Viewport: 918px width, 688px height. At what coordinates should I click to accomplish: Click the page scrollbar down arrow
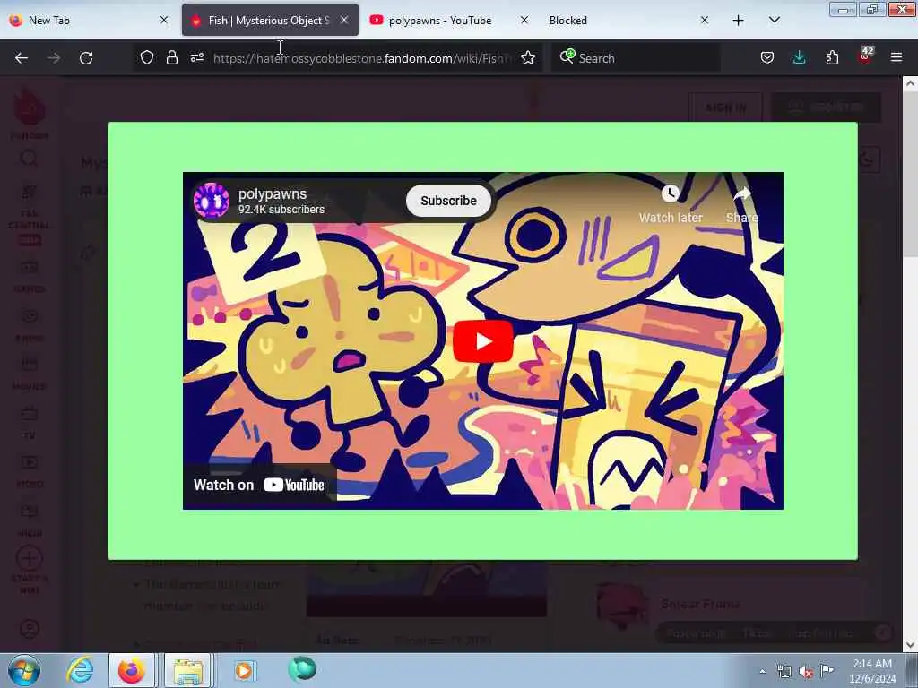[x=910, y=645]
